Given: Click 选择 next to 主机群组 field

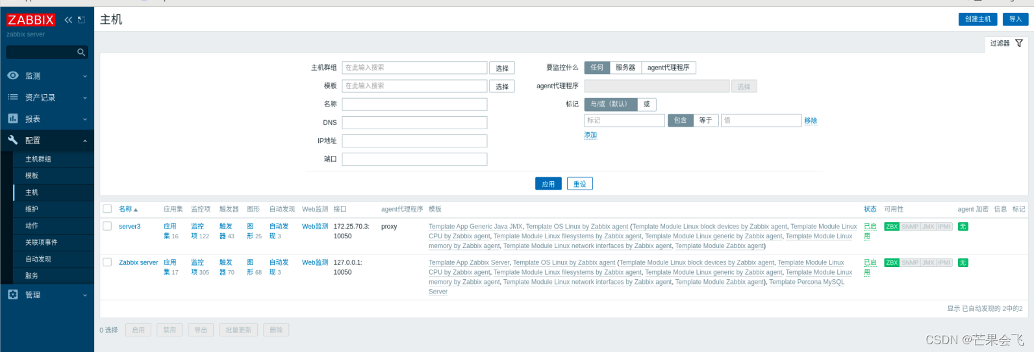Looking at the screenshot, I should 502,68.
